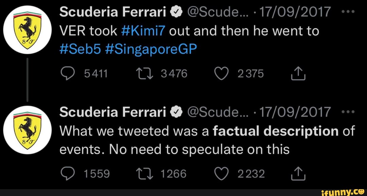Click the Ferrari avatar on the second tweet
The image size is (367, 196).
click(27, 130)
